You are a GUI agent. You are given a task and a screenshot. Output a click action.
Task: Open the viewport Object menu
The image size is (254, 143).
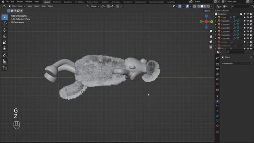pos(50,6)
